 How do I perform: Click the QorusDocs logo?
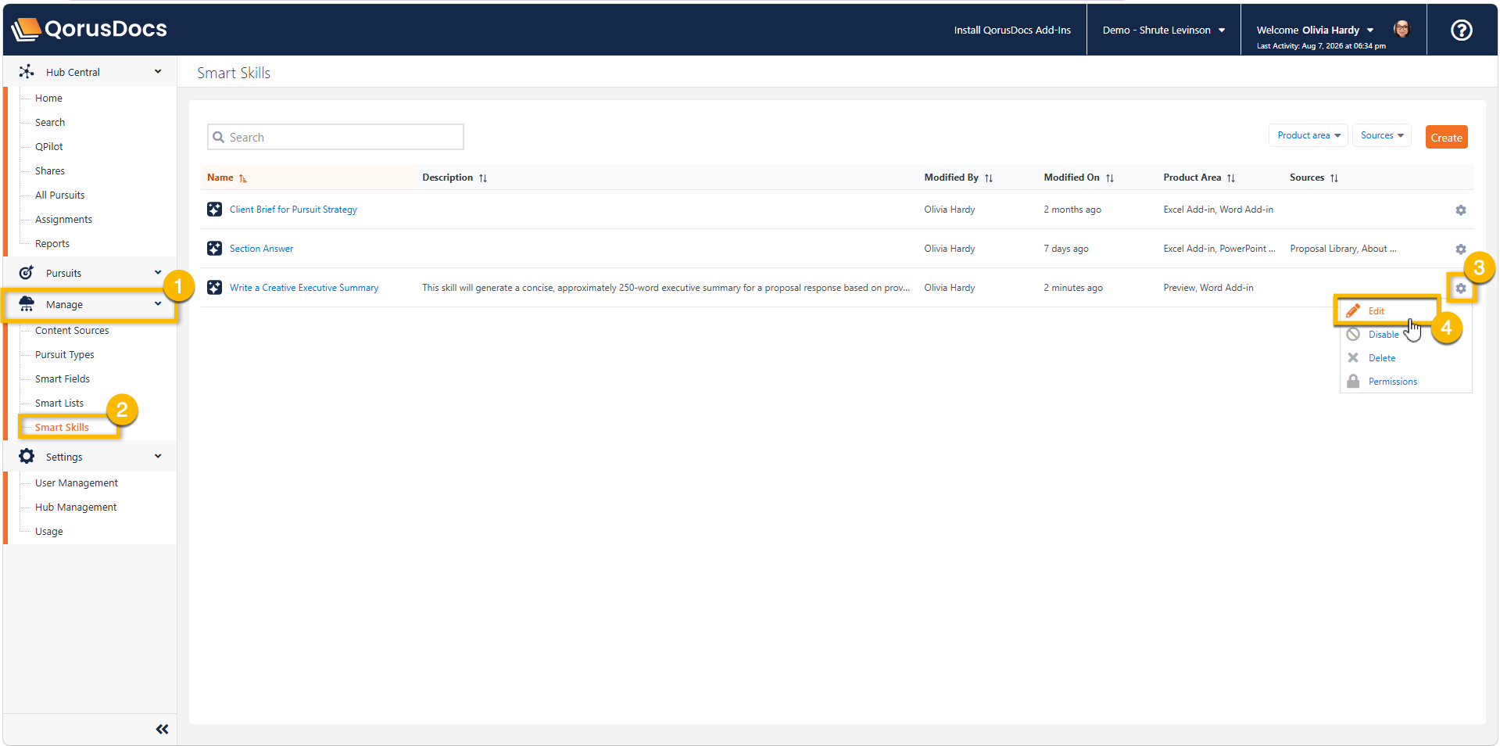pos(89,29)
